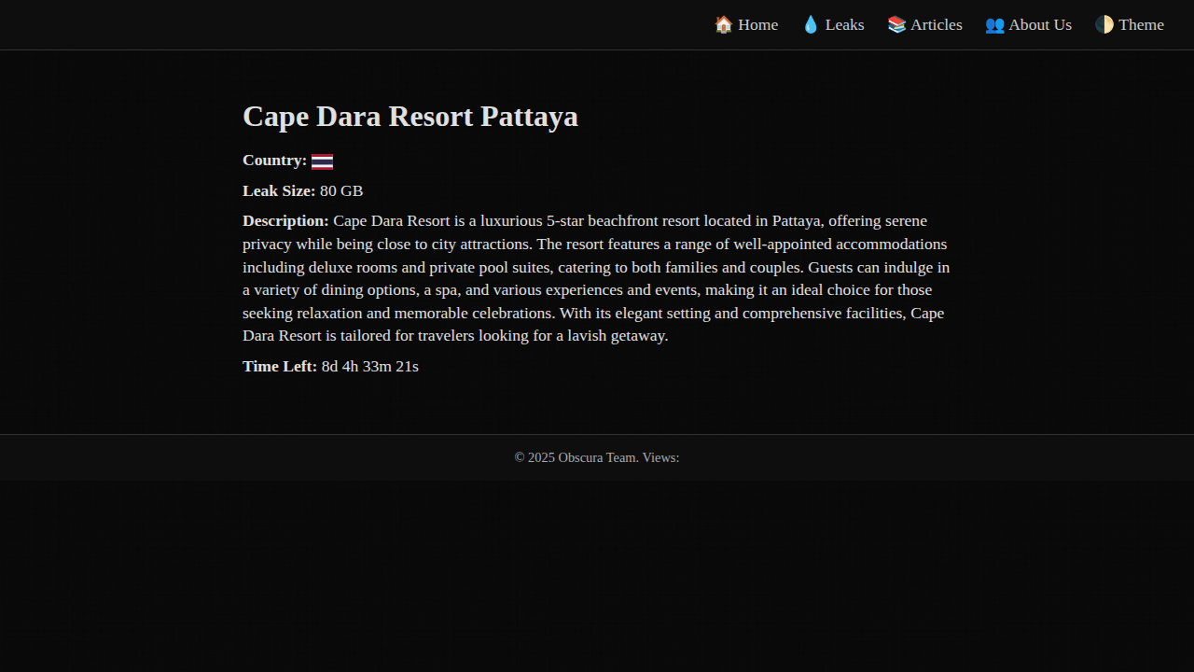Click the Thailand flag next to Country
Screen dimensions: 1194x672
322,161
